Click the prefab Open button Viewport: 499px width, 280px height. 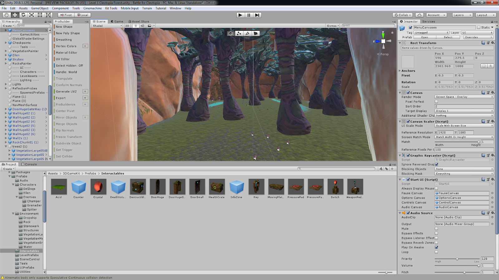[424, 37]
